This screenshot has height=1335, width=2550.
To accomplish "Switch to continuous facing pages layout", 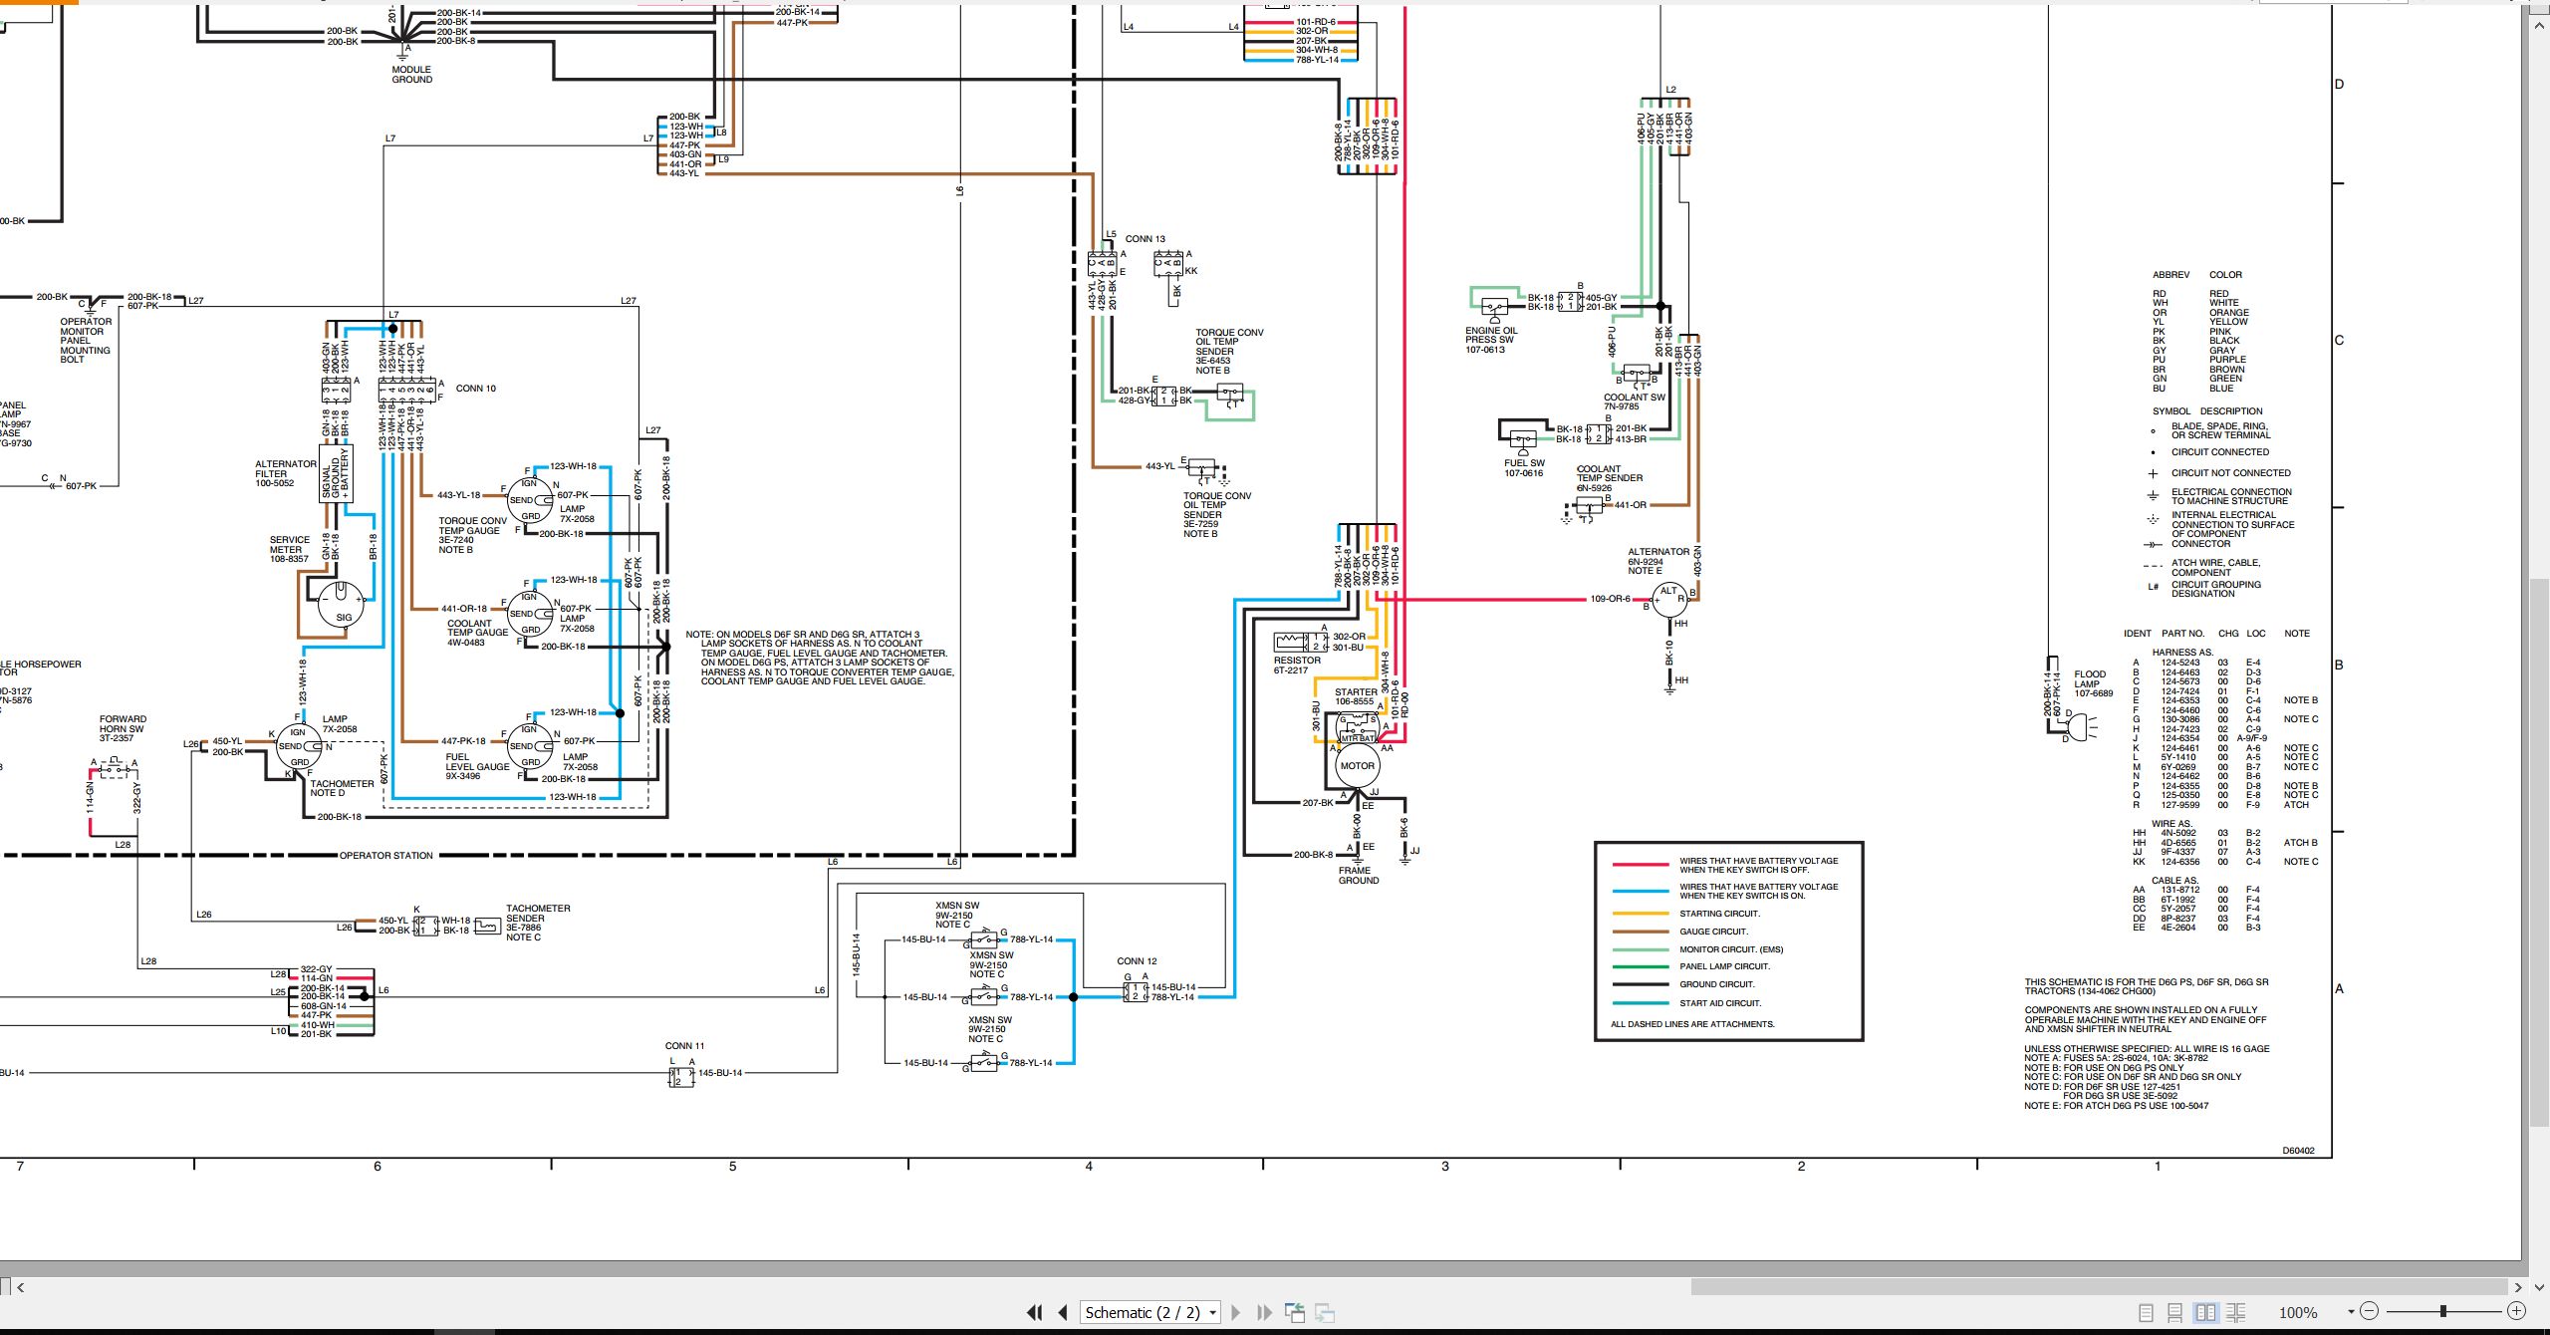I will pos(2235,1312).
